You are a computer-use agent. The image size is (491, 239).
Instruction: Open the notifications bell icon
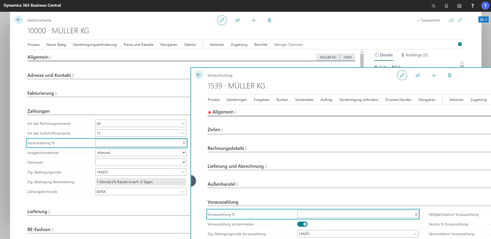[x=446, y=6]
